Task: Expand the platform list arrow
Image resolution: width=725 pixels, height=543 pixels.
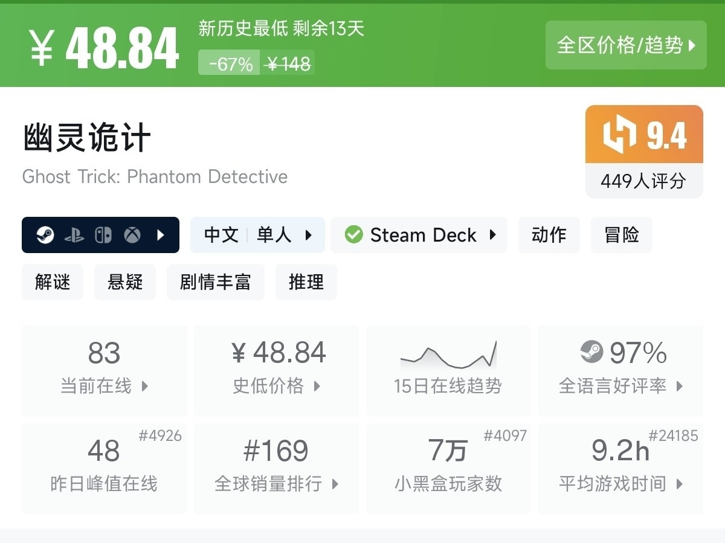Action: [161, 235]
